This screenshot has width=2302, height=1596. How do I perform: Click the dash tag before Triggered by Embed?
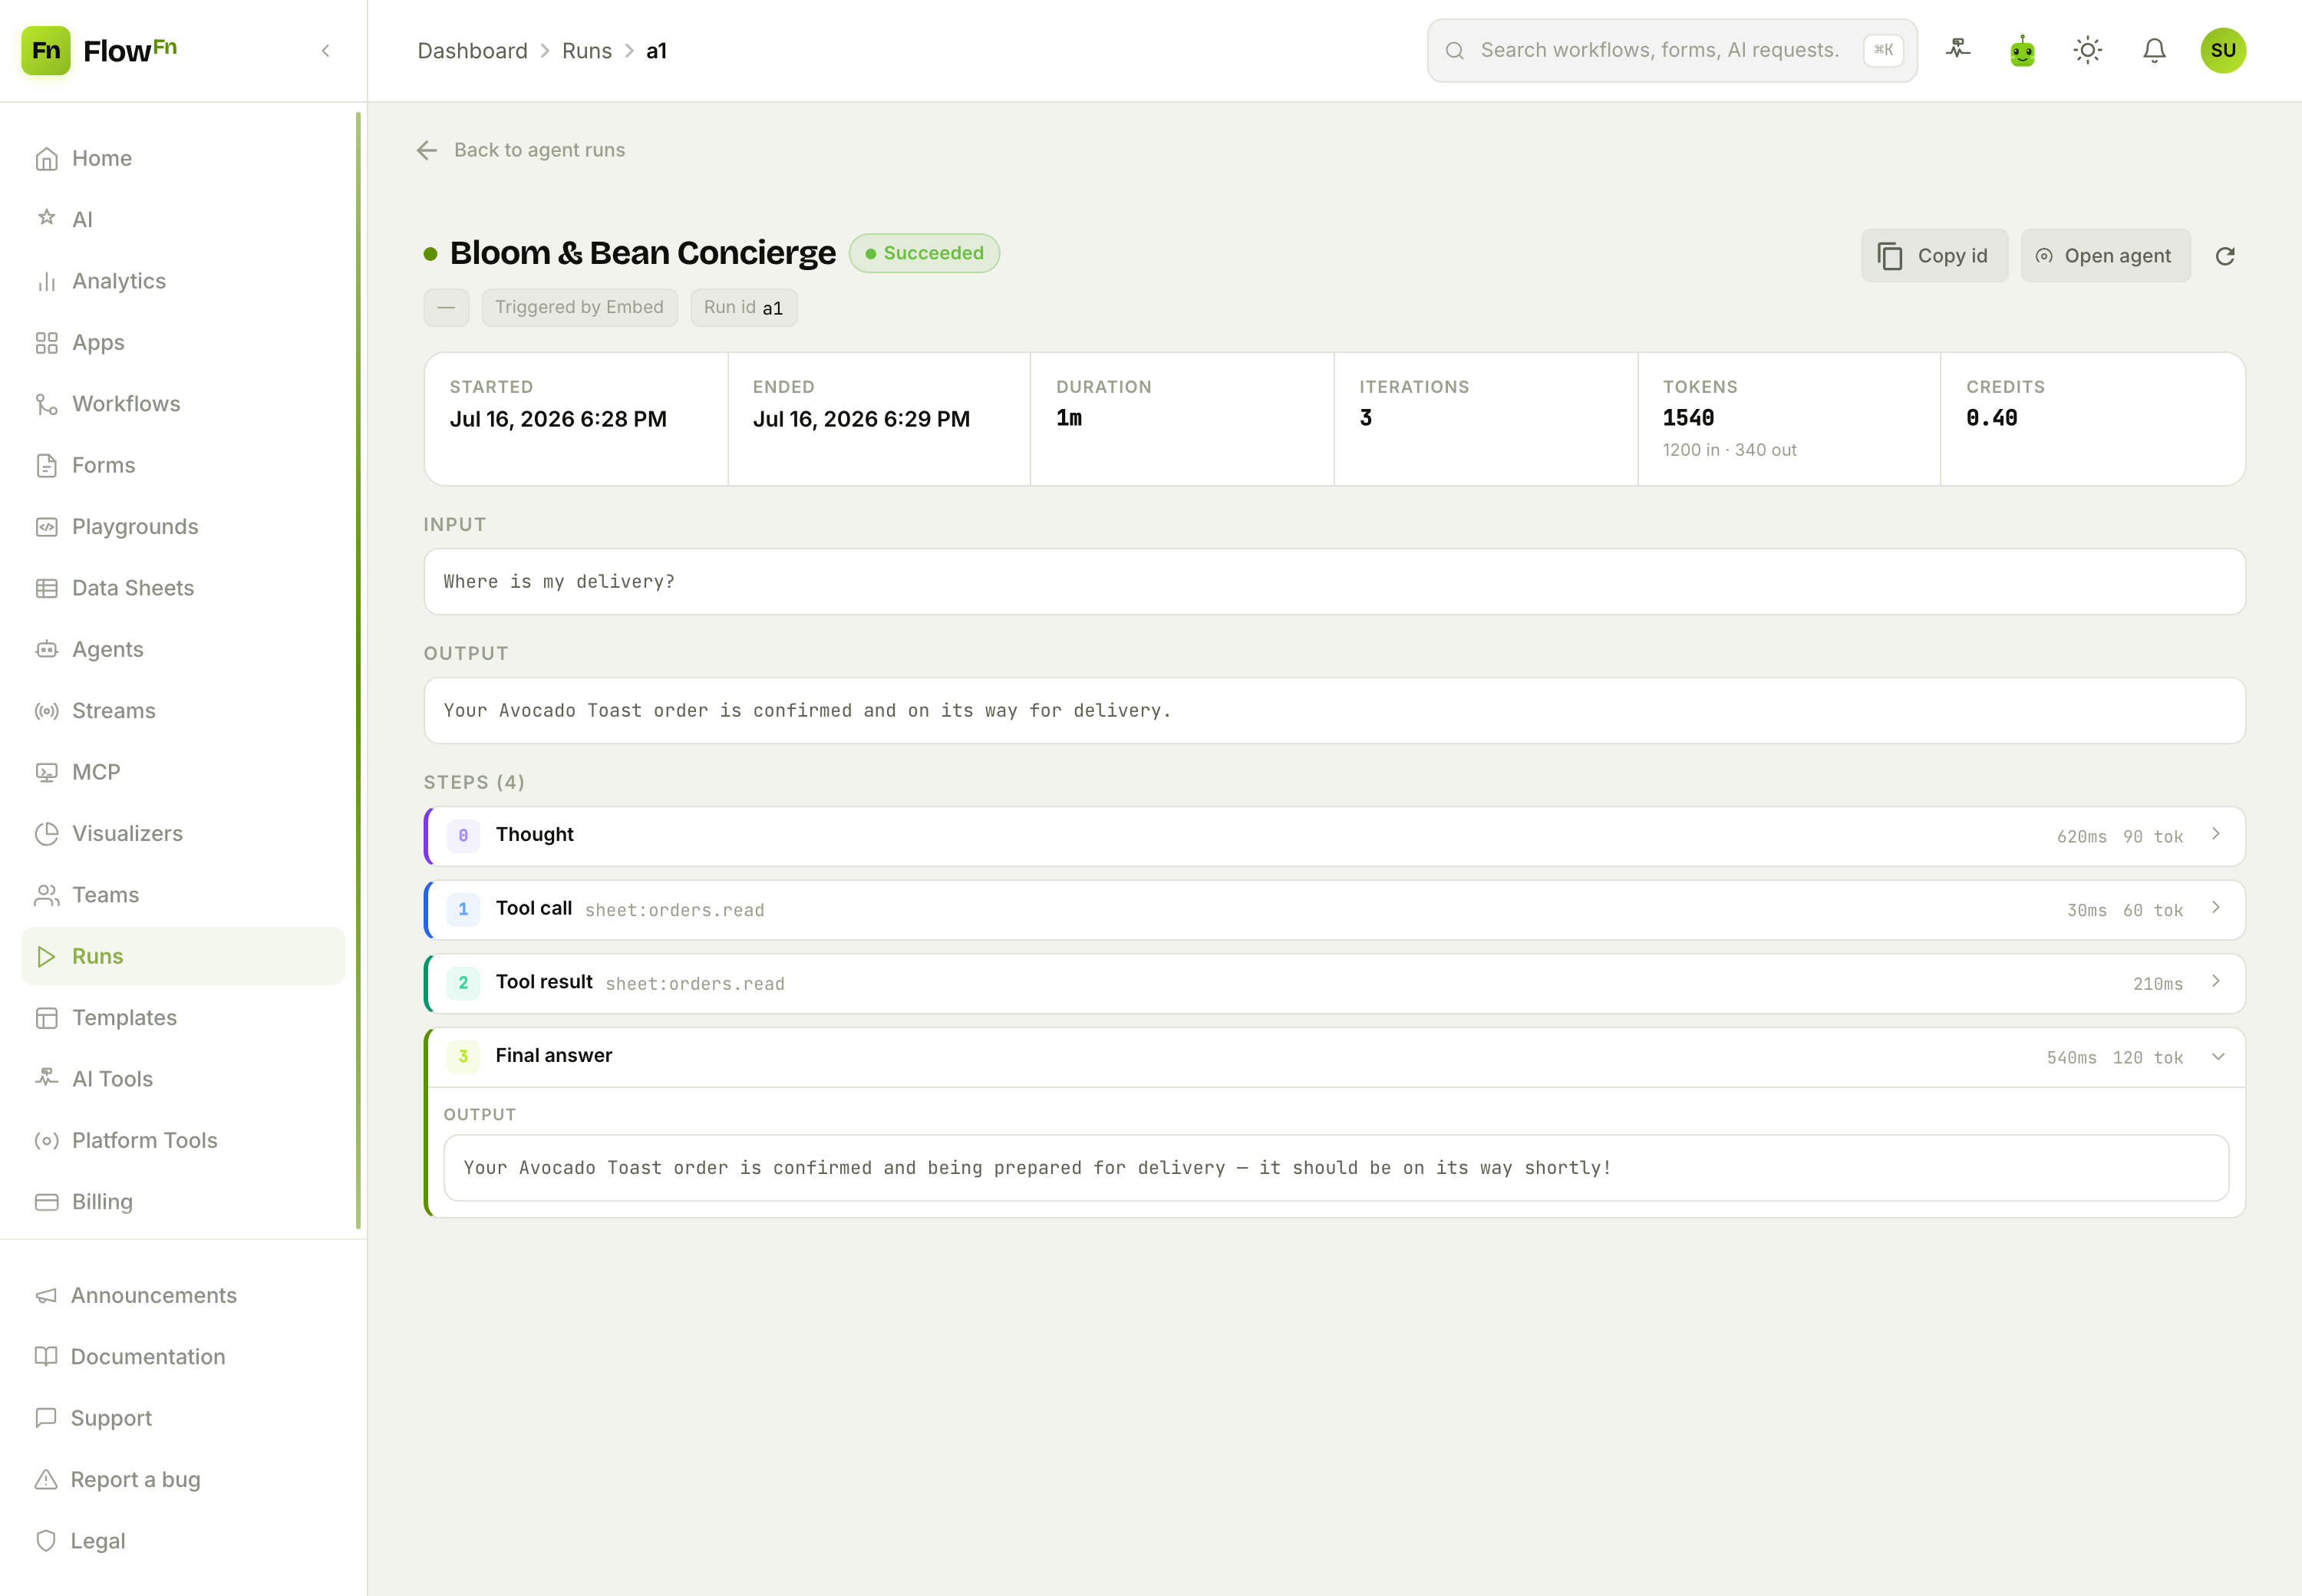(446, 307)
